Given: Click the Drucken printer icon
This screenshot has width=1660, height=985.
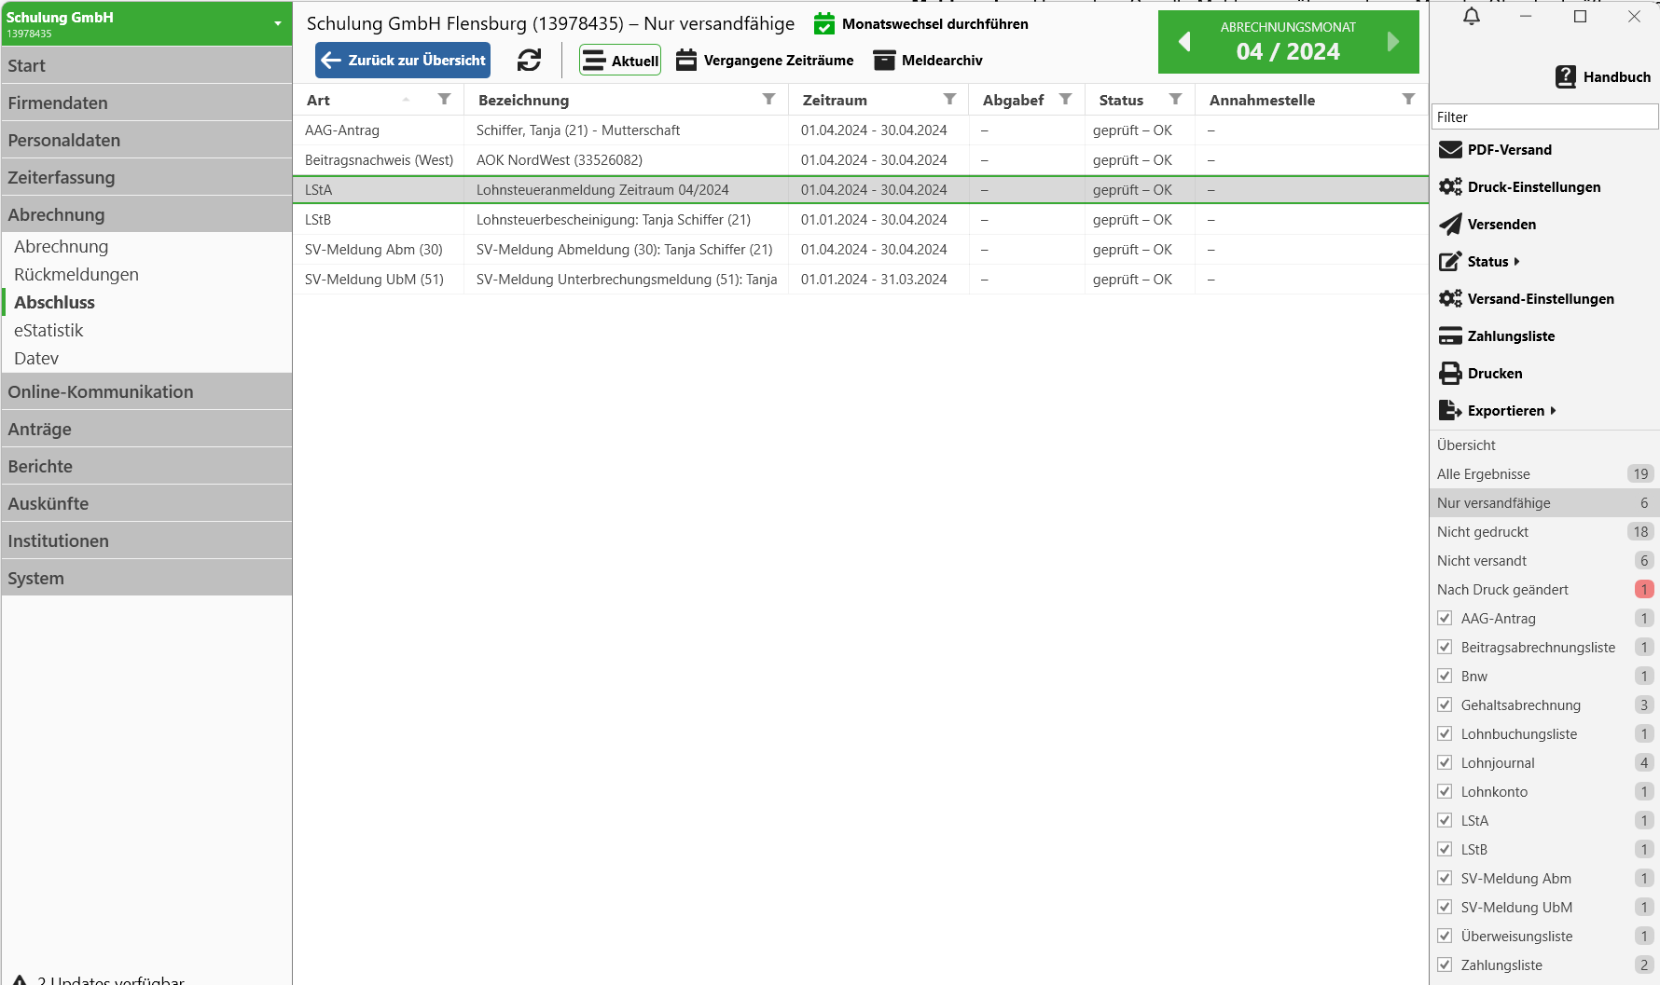Looking at the screenshot, I should (x=1450, y=374).
